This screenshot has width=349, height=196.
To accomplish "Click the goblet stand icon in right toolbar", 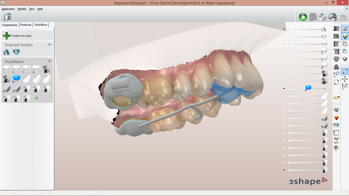I will (x=336, y=140).
